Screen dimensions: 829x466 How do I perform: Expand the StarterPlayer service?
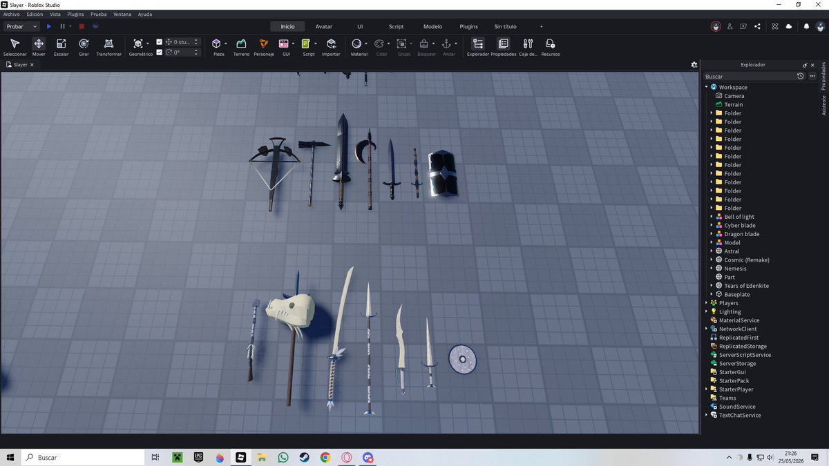pyautogui.click(x=706, y=389)
